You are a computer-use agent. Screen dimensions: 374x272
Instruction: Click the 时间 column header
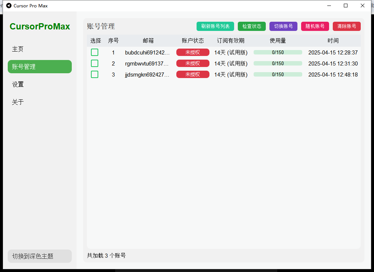tap(333, 41)
